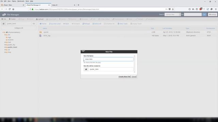The height and width of the screenshot is (122, 218).
Task: Click the Permissions toolbar button
Action: [118, 19]
